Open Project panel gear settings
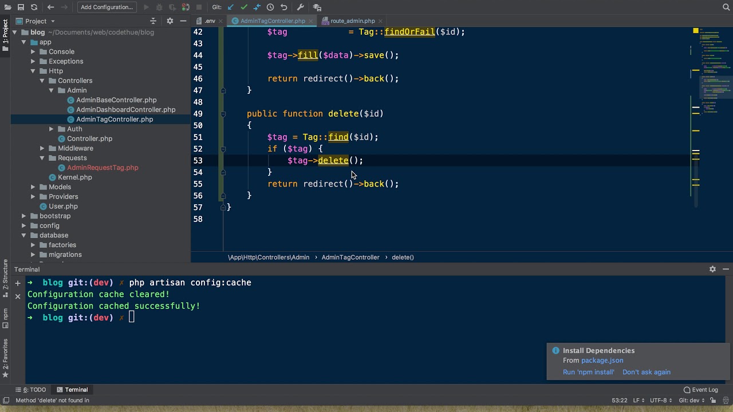Image resolution: width=733 pixels, height=412 pixels. pos(170,21)
